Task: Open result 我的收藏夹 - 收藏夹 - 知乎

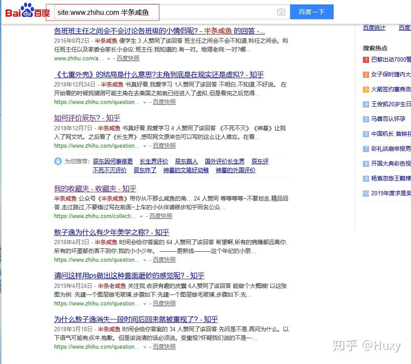Action: (x=95, y=189)
